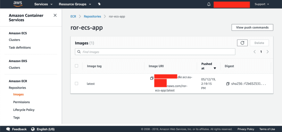Click View push commands button

(x=252, y=28)
